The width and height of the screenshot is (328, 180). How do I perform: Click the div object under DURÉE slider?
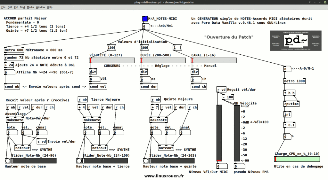[x=144, y=72]
